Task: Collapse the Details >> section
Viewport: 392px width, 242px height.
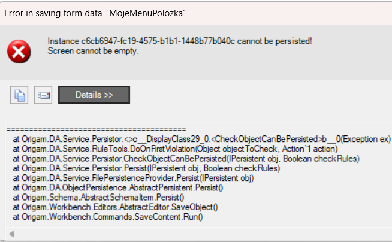Action: tap(94, 95)
